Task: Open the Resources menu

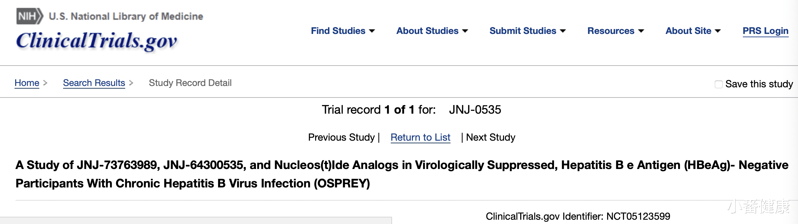Action: [x=610, y=31]
